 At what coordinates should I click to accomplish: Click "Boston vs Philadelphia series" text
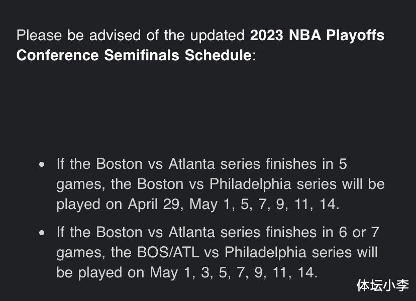(x=237, y=184)
